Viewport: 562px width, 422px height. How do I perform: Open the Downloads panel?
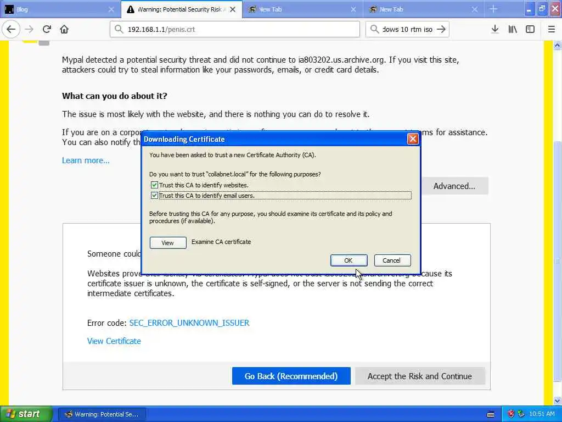(495, 29)
